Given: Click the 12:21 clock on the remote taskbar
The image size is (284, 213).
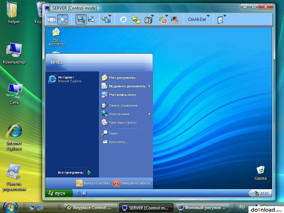Looking at the screenshot, I should point(264,193).
